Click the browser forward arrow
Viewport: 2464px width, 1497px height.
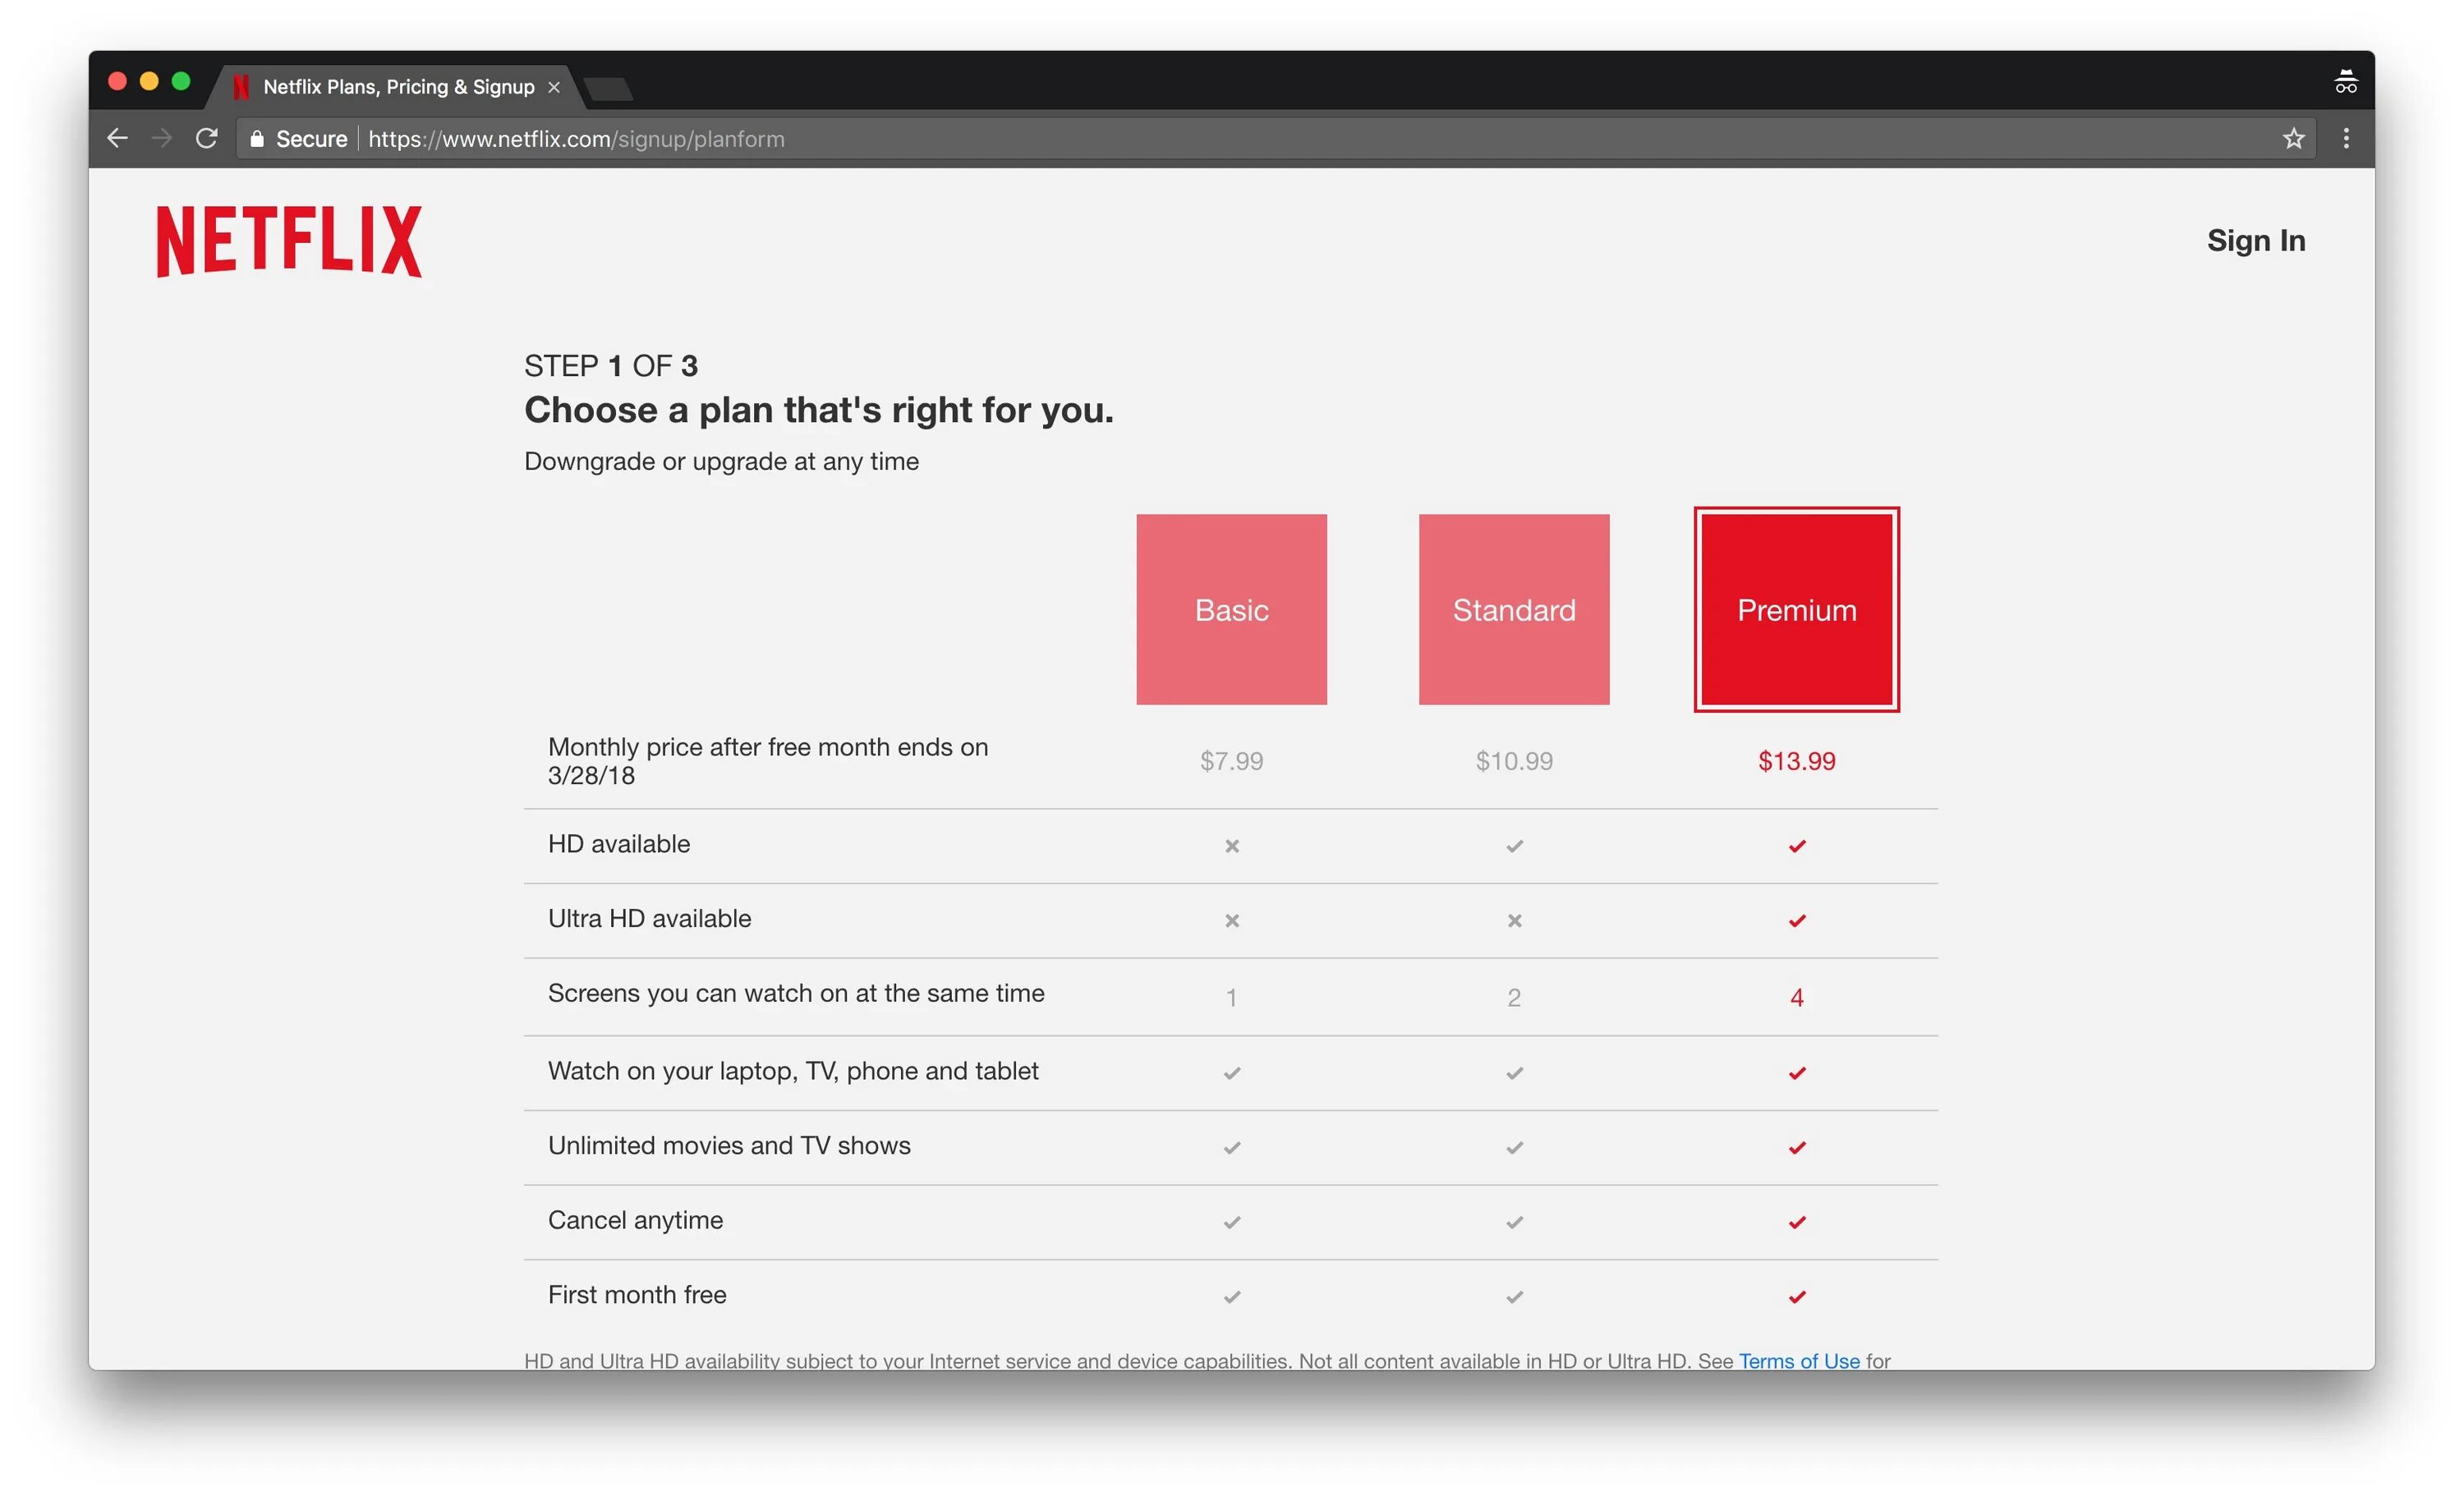click(x=161, y=138)
